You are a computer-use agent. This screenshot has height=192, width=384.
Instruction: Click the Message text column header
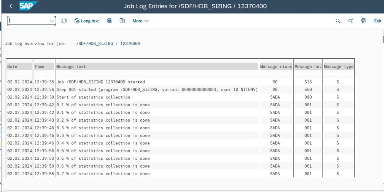pyautogui.click(x=157, y=67)
